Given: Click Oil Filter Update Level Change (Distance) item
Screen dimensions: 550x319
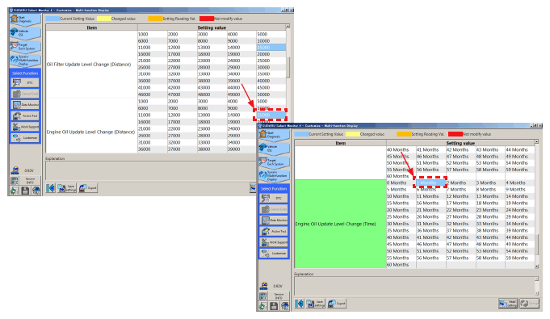Looking at the screenshot, I should click(91, 65).
